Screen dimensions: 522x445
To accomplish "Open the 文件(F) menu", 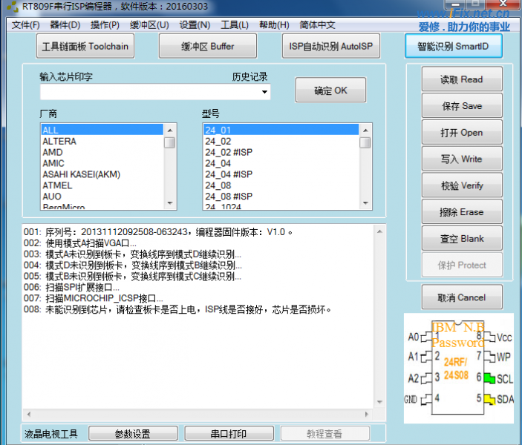I will point(25,24).
